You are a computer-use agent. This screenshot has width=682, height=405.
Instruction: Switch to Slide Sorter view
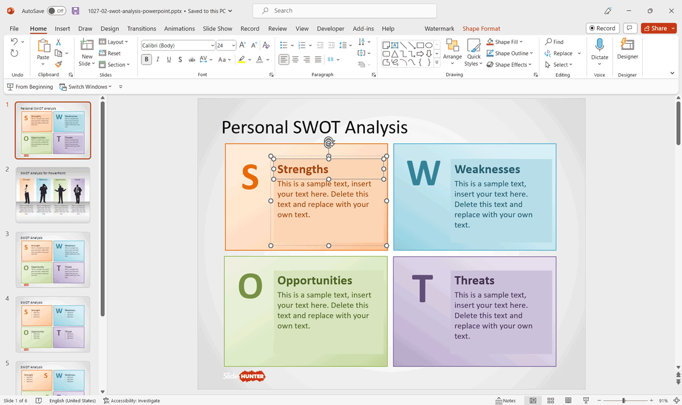click(550, 400)
